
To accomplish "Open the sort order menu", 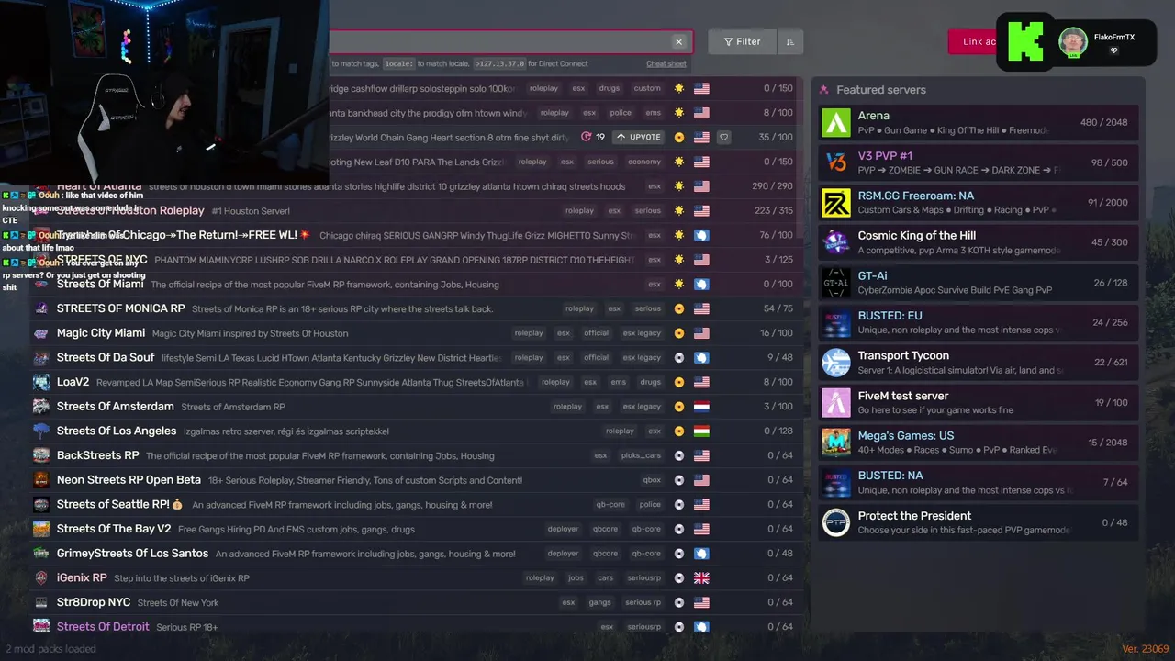I will point(790,41).
